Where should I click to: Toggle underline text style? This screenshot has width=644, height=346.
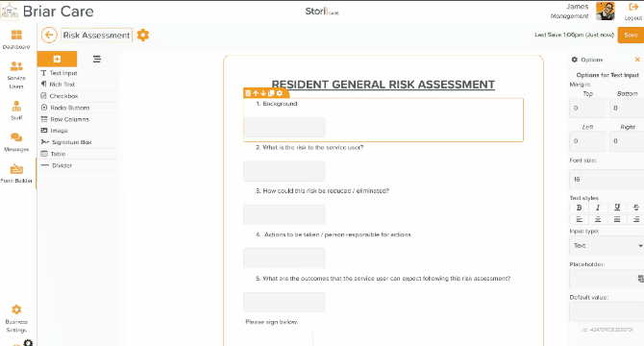(617, 208)
